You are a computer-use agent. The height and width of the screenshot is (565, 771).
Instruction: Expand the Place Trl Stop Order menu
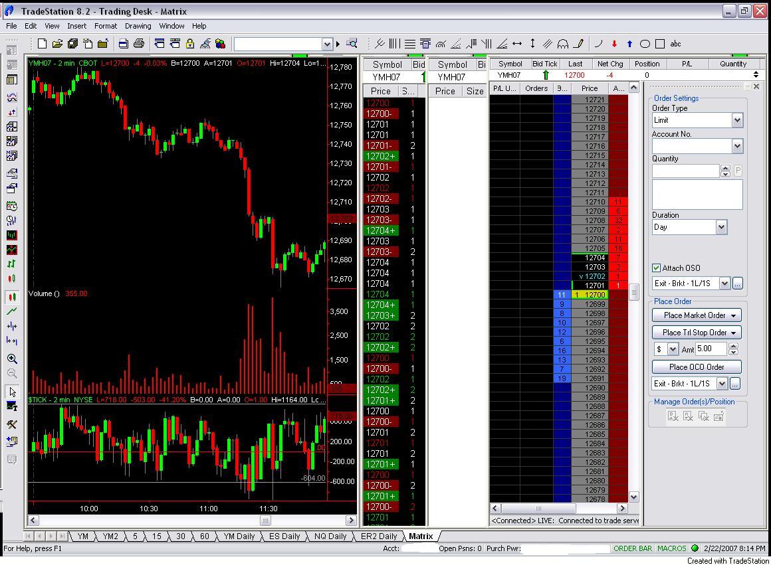733,333
